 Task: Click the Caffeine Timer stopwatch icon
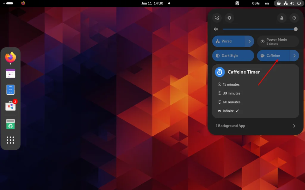(220, 72)
